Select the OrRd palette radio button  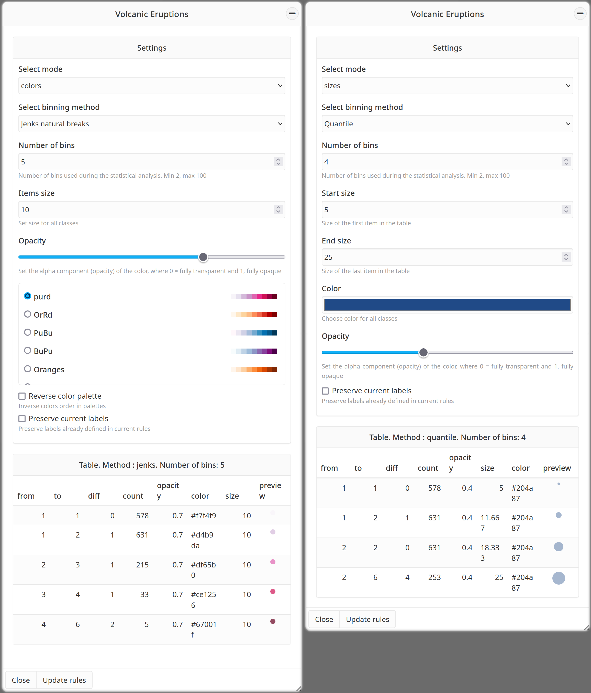point(28,314)
